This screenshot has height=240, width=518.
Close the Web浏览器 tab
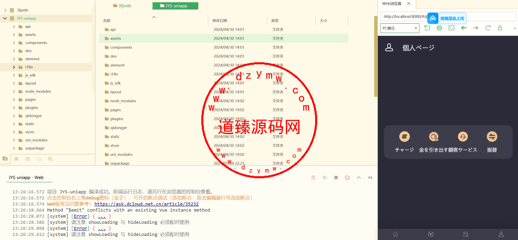[x=409, y=4]
